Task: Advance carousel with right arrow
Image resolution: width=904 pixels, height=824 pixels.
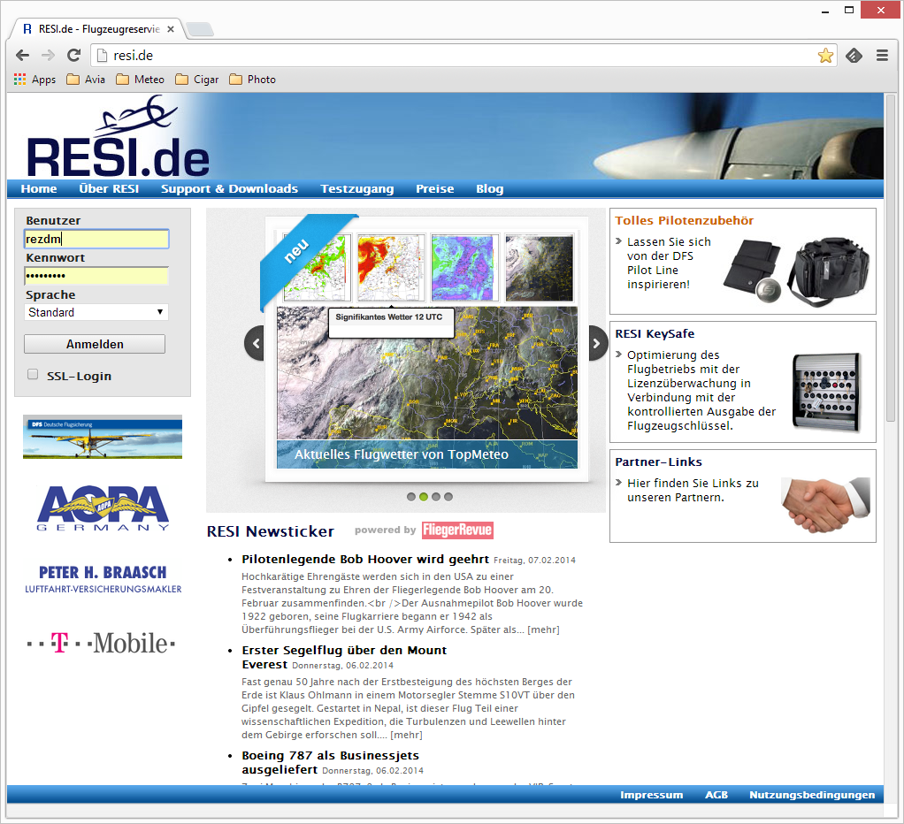Action: pos(597,343)
